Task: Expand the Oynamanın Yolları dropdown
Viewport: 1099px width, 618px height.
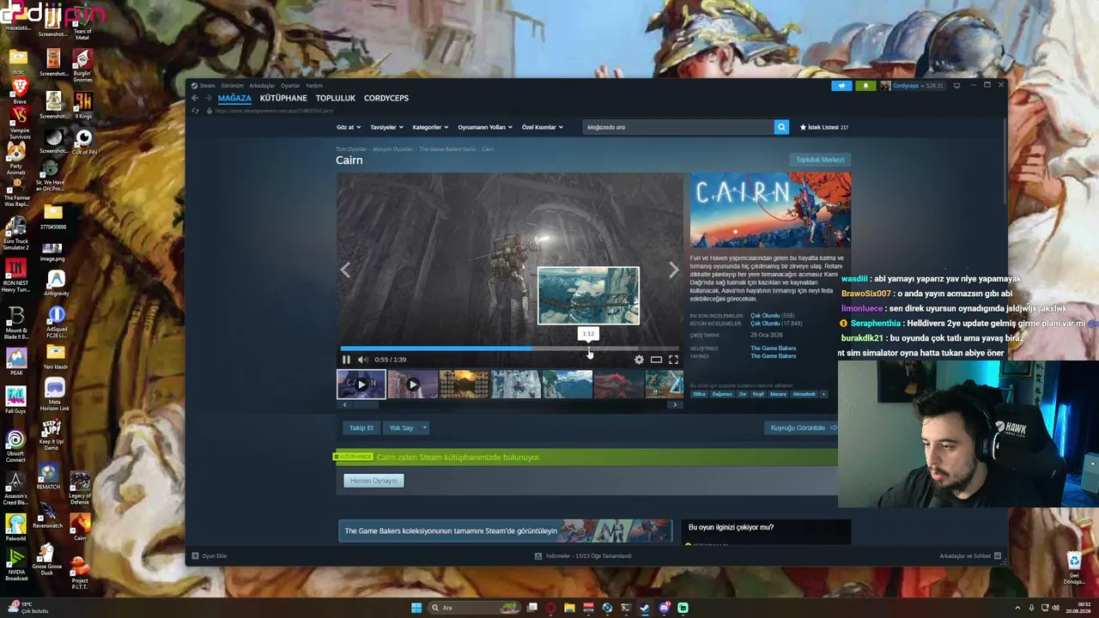Action: pos(485,127)
